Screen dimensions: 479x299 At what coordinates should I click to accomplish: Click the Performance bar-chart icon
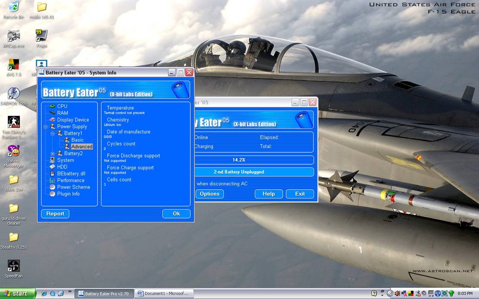[x=52, y=180]
